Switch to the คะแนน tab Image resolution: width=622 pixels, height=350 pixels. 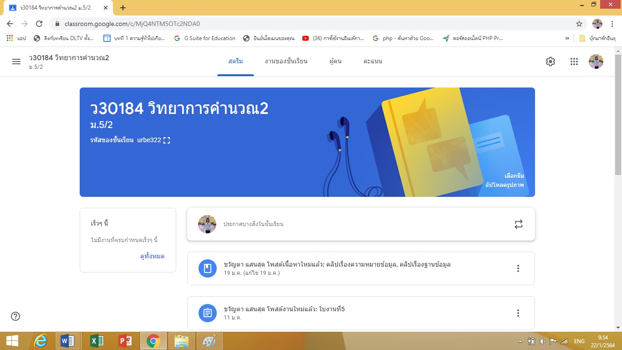373,62
